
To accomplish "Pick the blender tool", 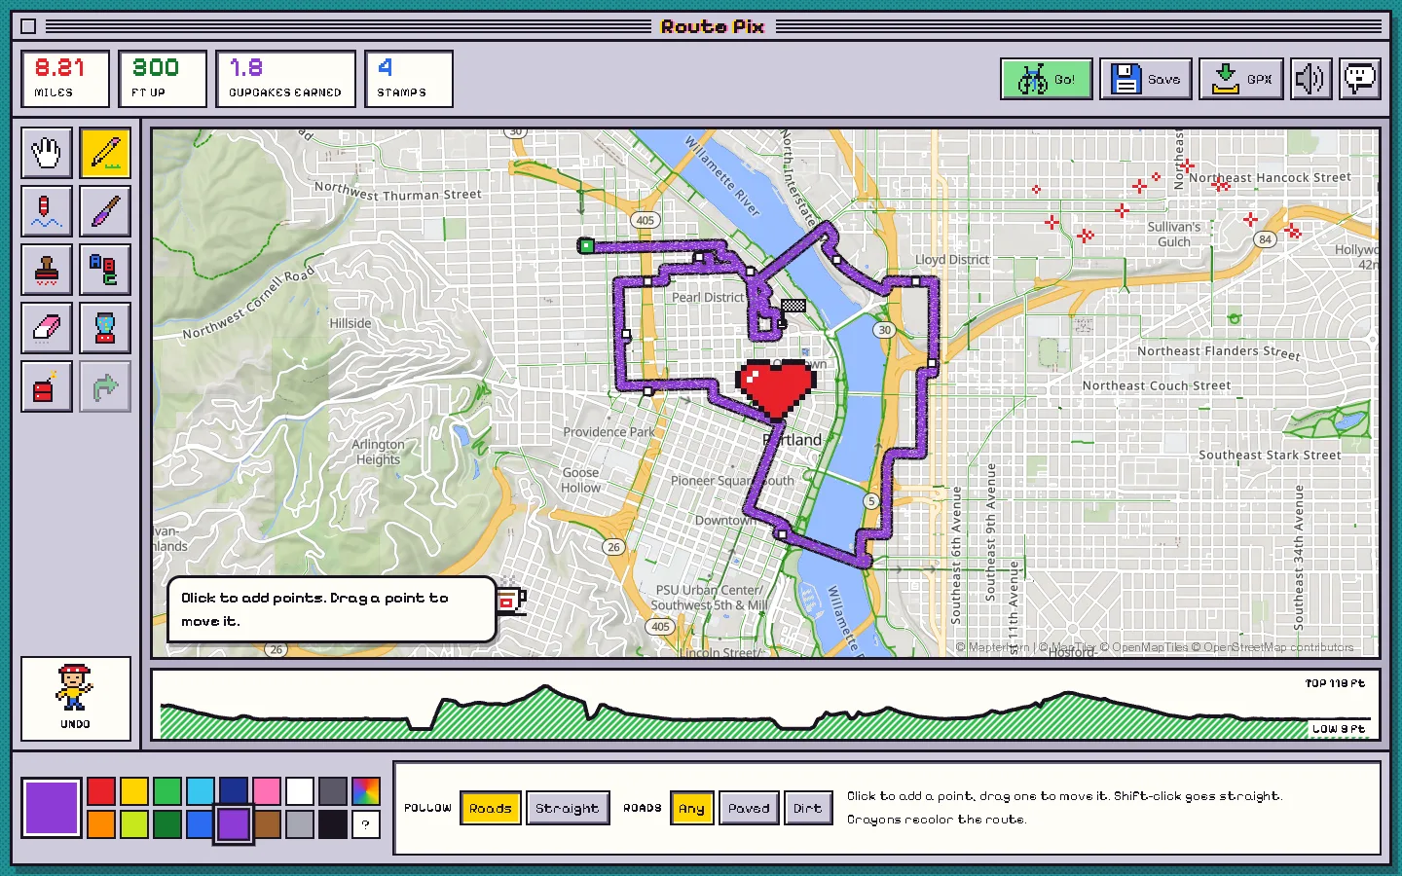I will [105, 328].
